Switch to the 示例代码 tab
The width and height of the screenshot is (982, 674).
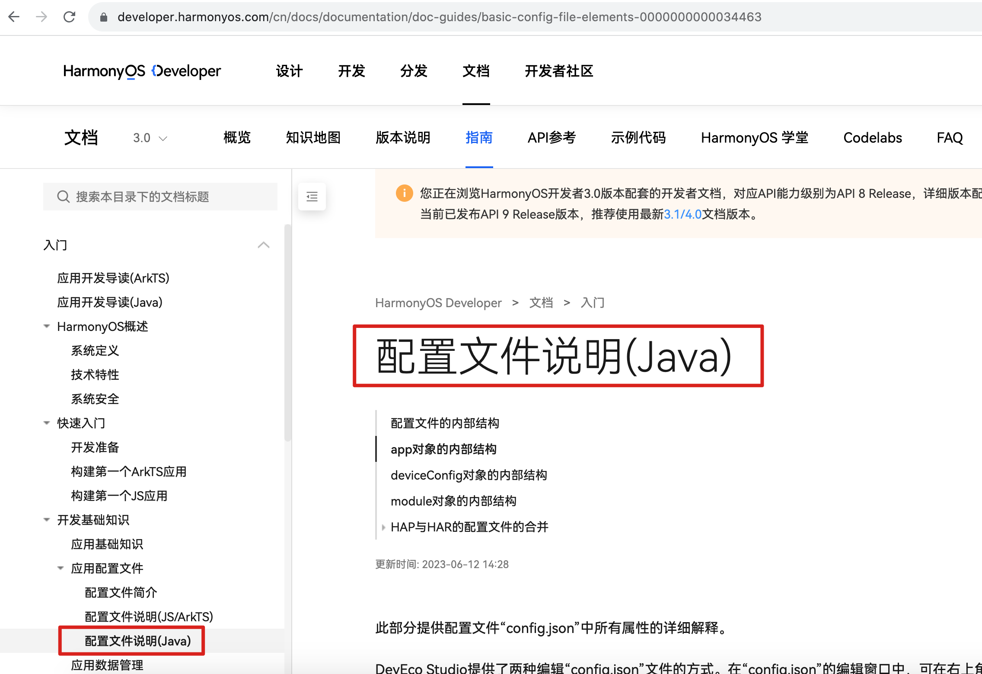[638, 138]
